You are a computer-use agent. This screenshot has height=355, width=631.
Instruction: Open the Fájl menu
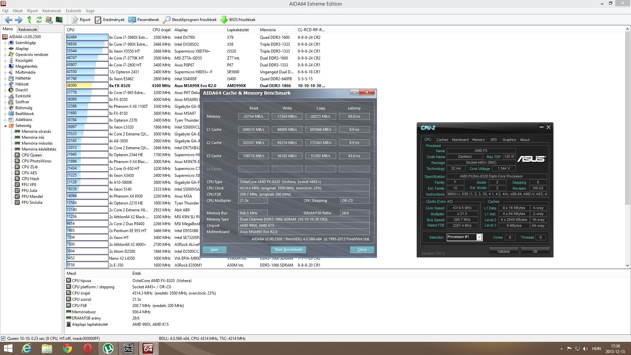(5, 11)
